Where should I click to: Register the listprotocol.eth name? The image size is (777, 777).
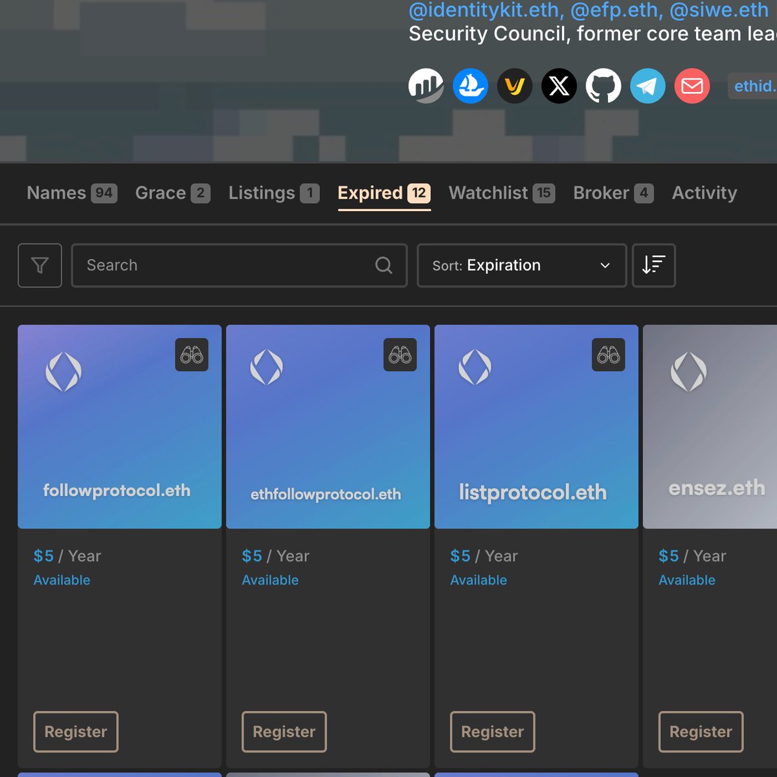[492, 732]
